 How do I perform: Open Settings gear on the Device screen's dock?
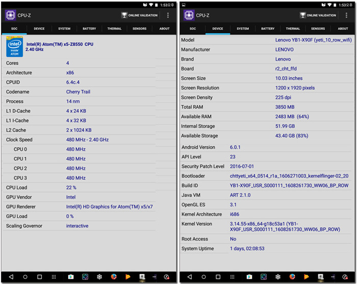click(278, 277)
